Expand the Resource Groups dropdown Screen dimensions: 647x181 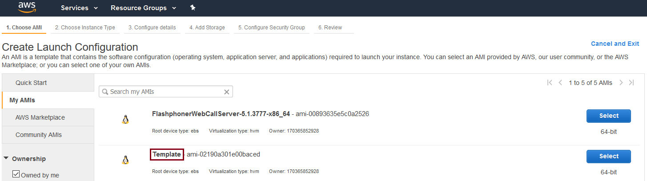click(x=143, y=8)
